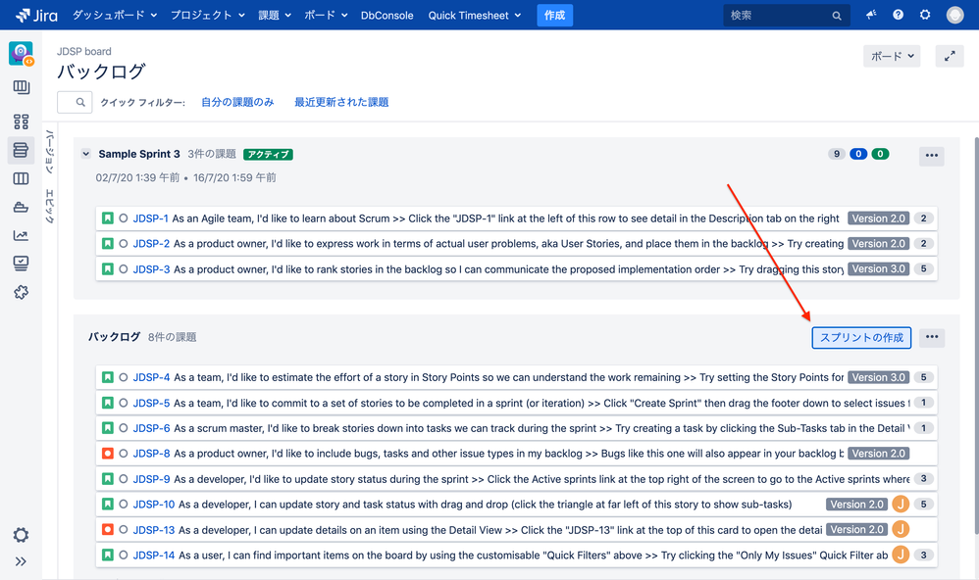Screen dimensions: 979x580
Task: Click the vertical scrollbar on the right
Action: tap(975, 335)
